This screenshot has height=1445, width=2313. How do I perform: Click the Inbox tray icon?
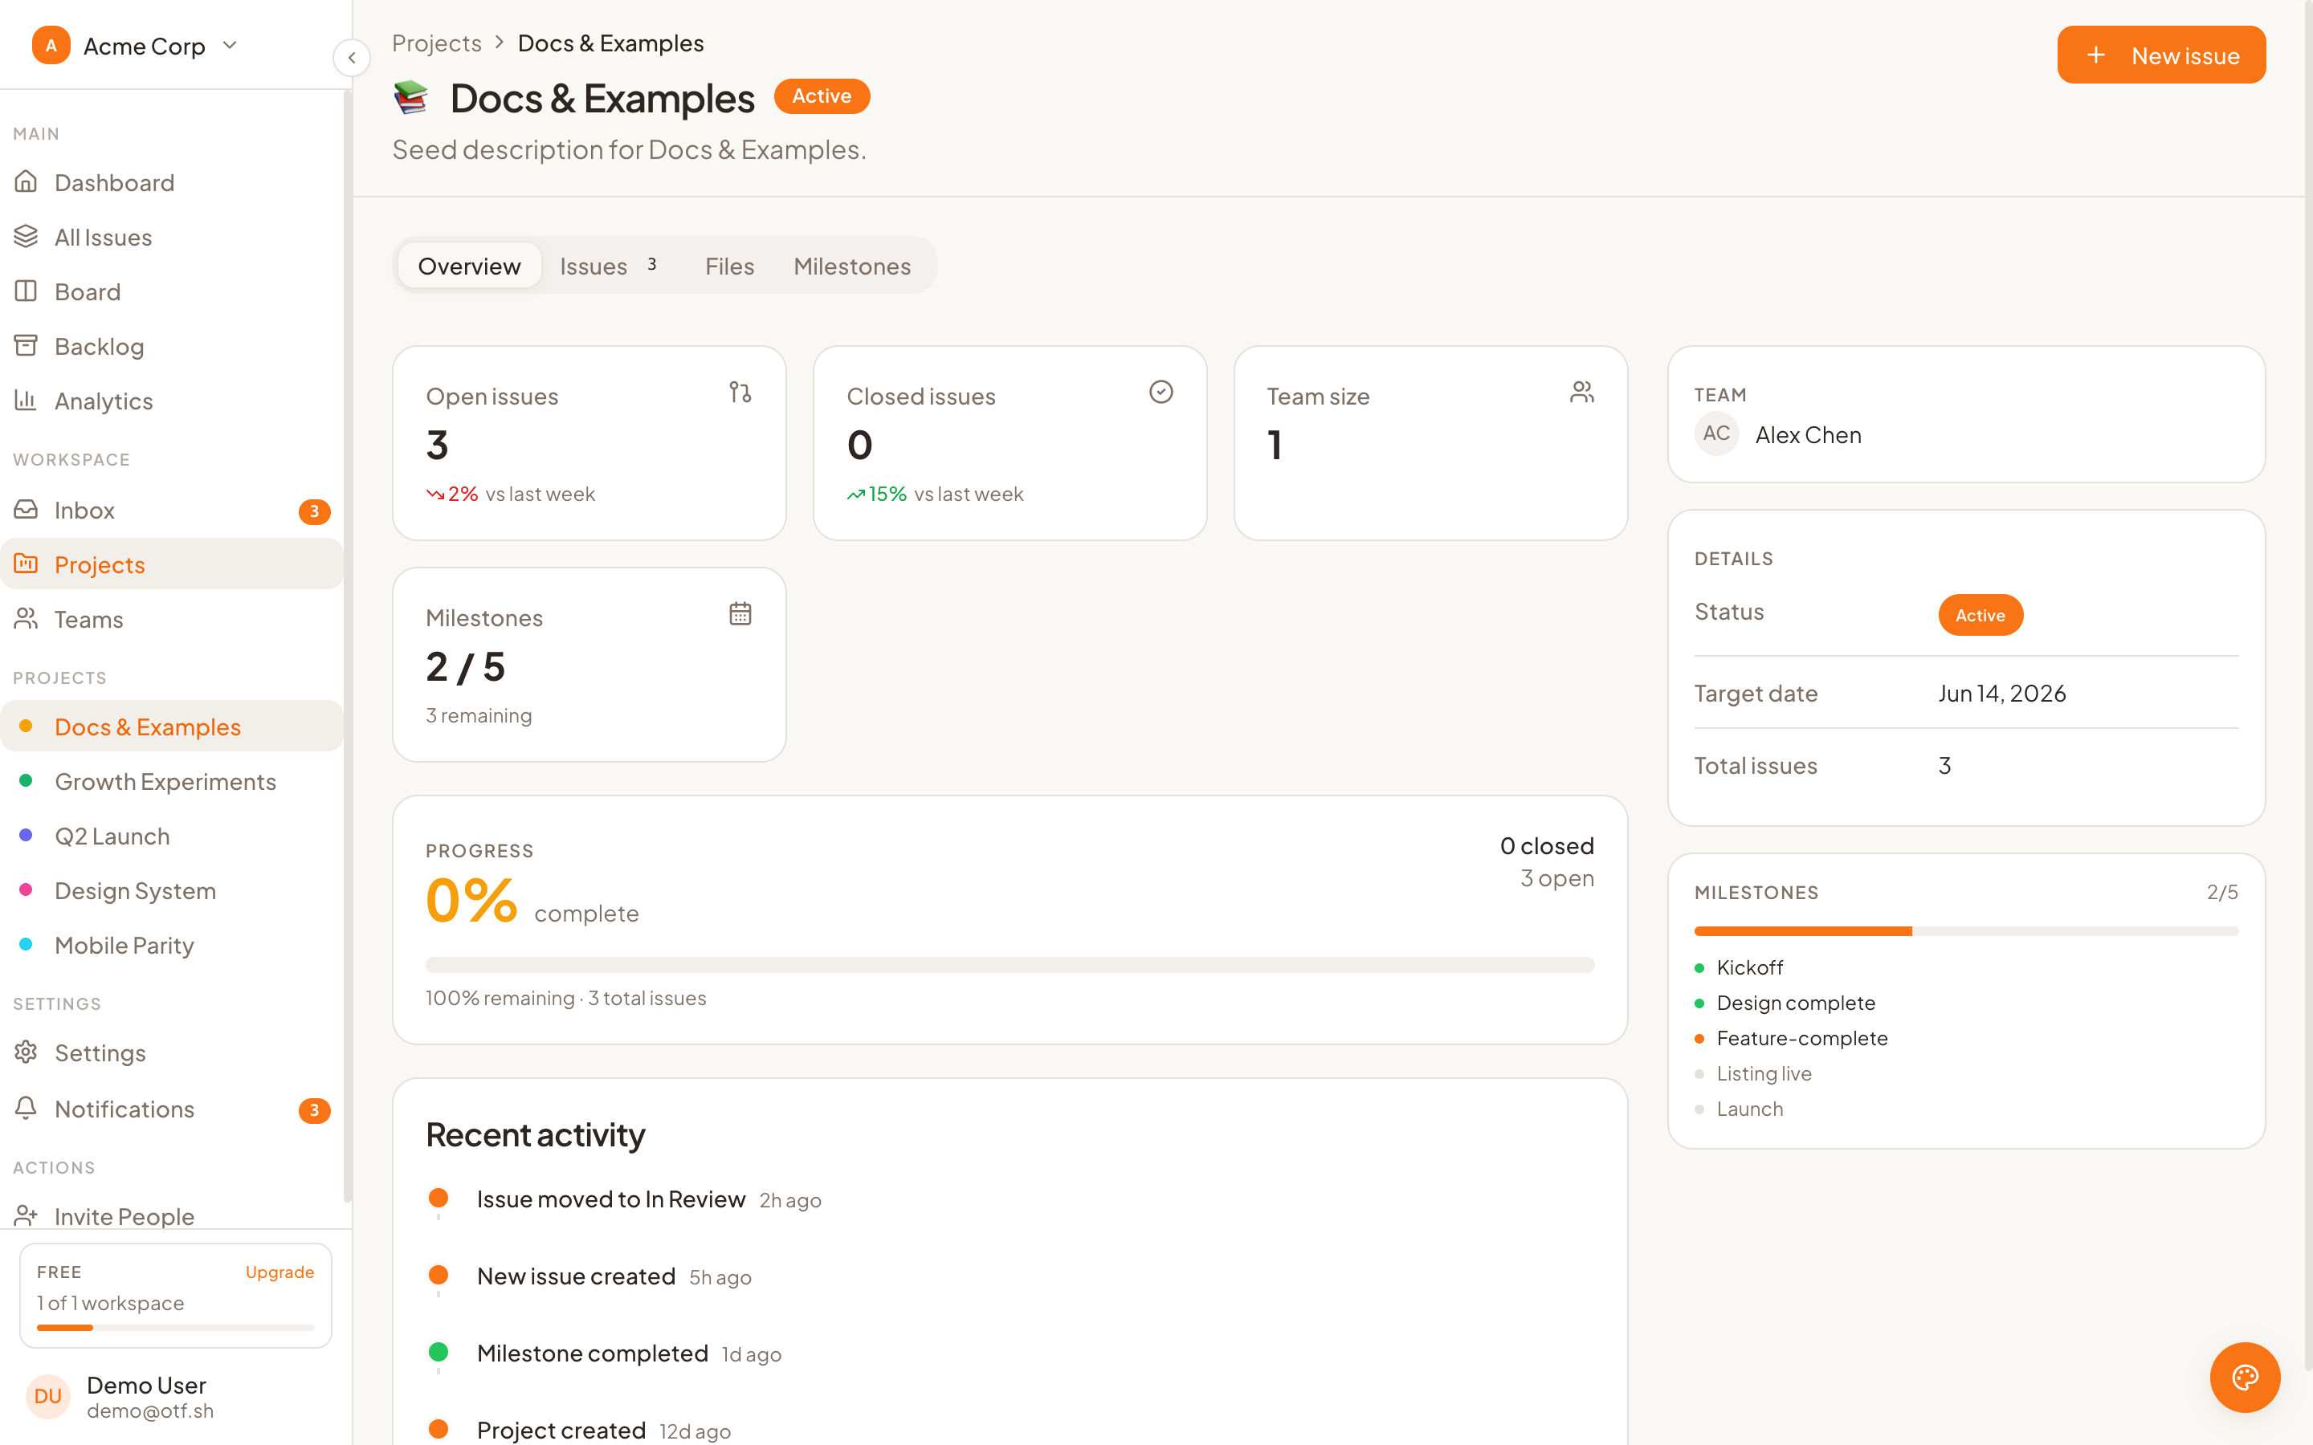[x=26, y=510]
